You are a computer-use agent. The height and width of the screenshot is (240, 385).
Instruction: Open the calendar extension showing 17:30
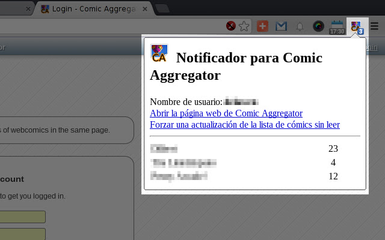point(337,27)
